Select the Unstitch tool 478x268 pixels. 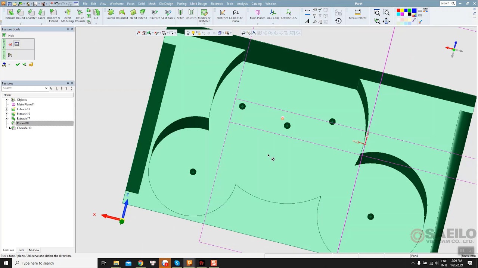click(191, 15)
